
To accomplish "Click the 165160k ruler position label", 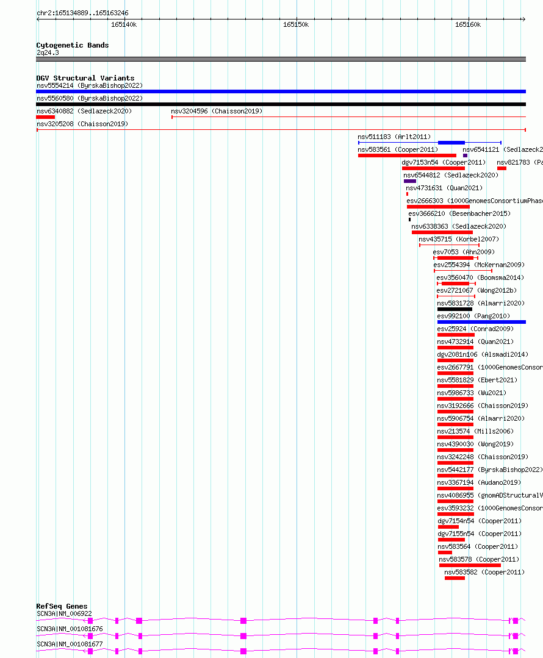I will pos(468,25).
